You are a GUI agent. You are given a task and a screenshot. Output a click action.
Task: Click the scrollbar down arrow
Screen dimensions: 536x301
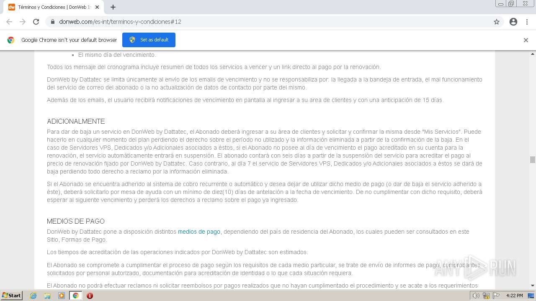click(x=533, y=286)
